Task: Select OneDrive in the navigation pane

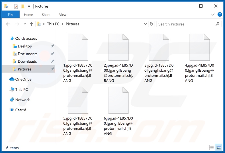Action: (23, 79)
